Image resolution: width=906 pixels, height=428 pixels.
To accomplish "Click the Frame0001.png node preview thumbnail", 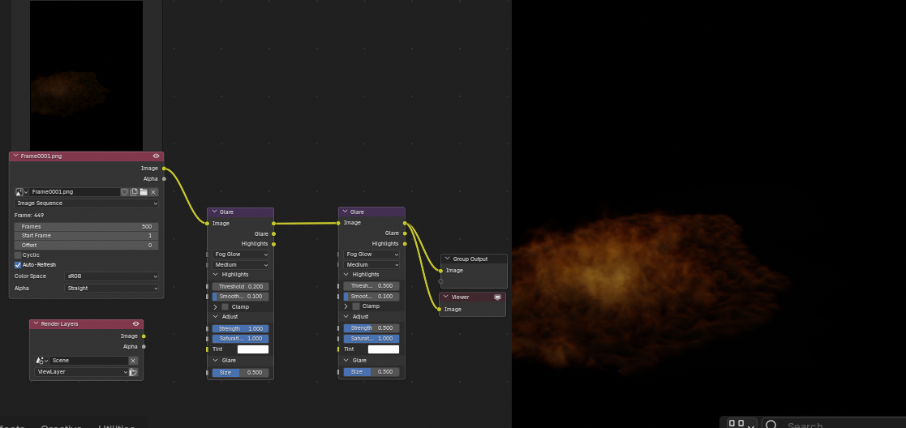I will [87, 75].
